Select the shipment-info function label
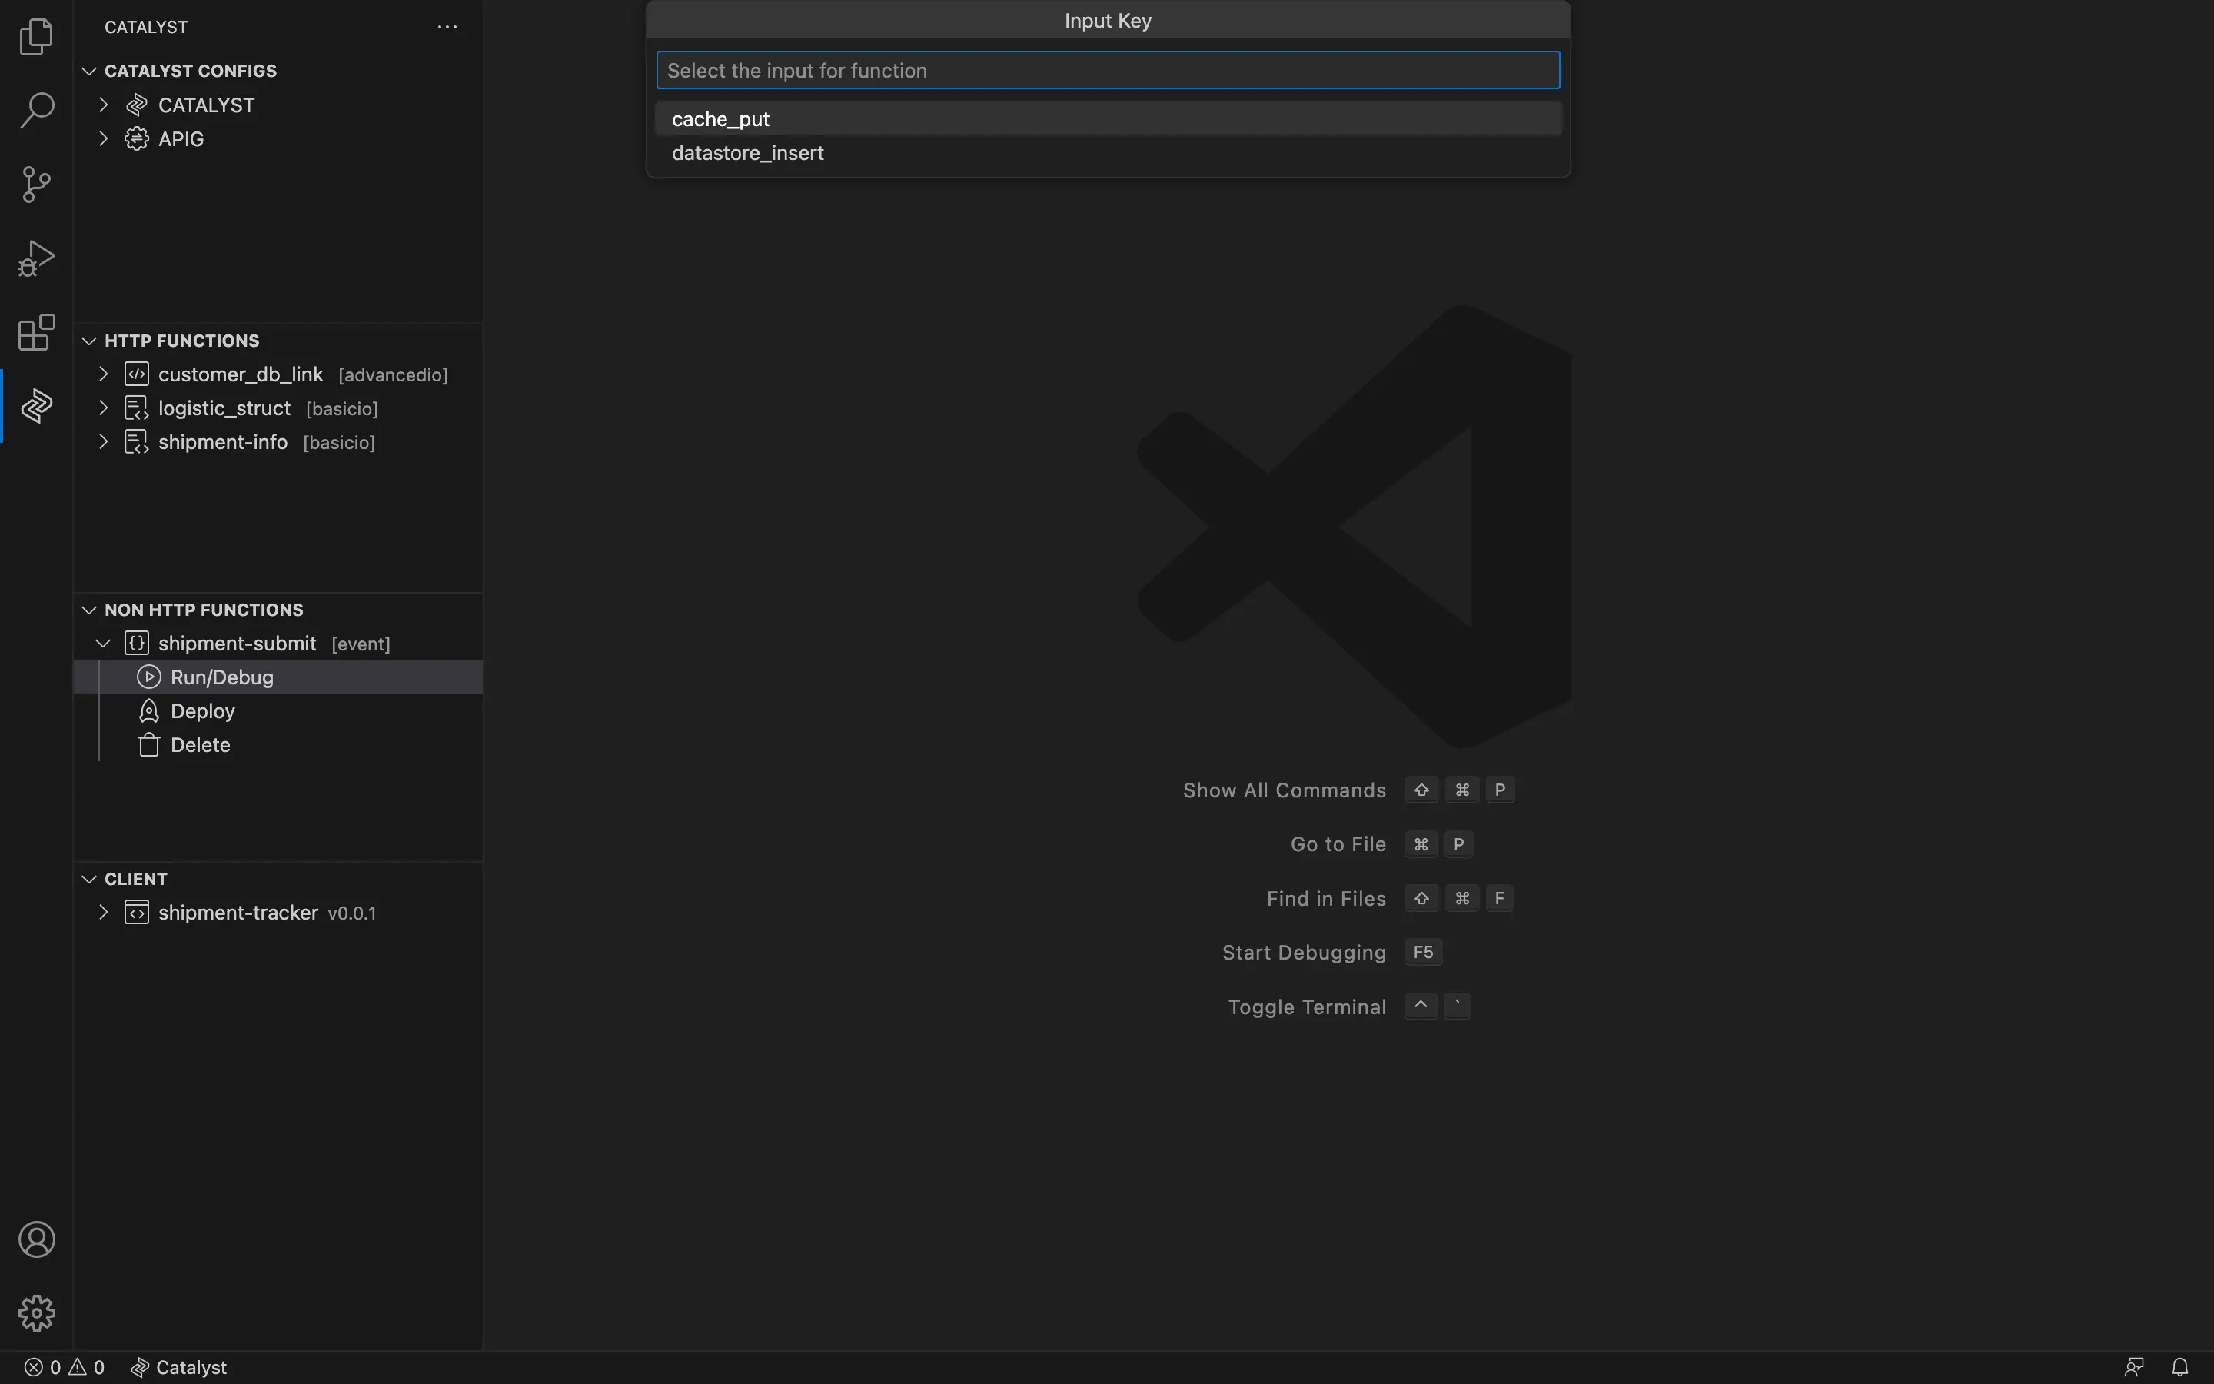Screen dimensions: 2214x1384 pyautogui.click(x=223, y=442)
